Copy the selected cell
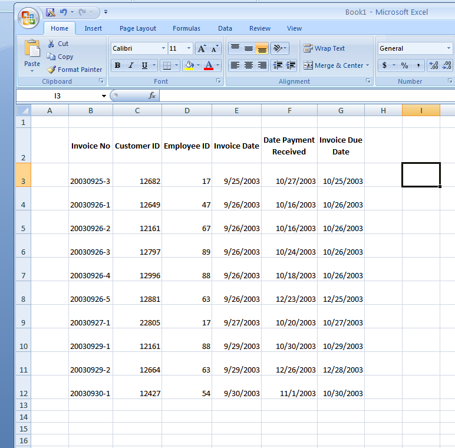455x448 pixels. [51, 57]
